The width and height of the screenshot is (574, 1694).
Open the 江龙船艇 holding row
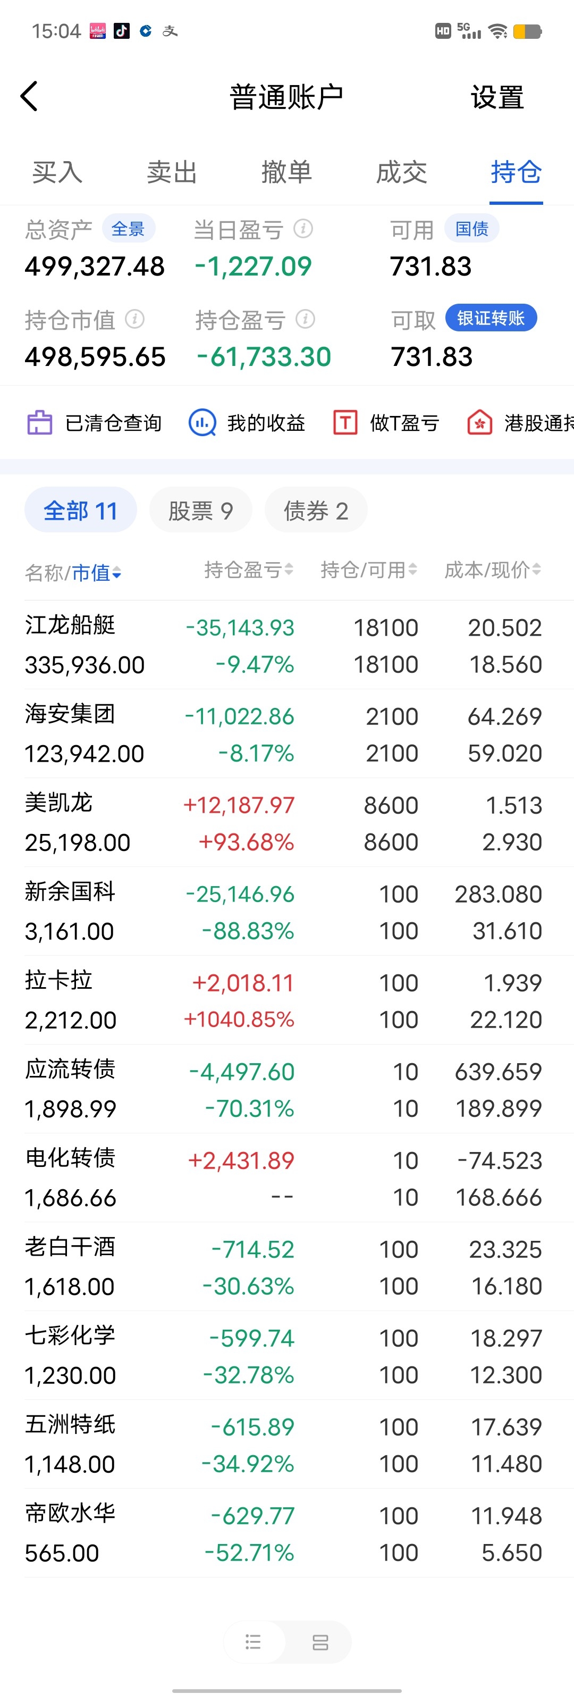pos(286,645)
